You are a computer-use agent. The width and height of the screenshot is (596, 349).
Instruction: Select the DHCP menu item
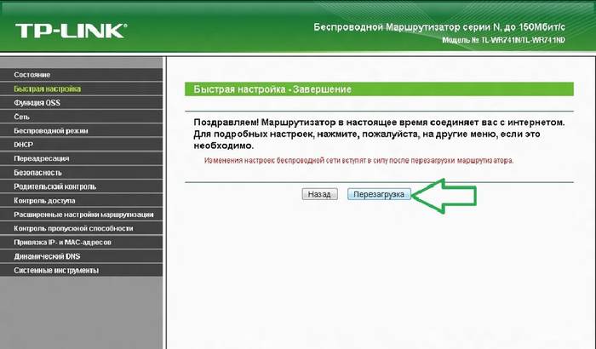coord(24,145)
